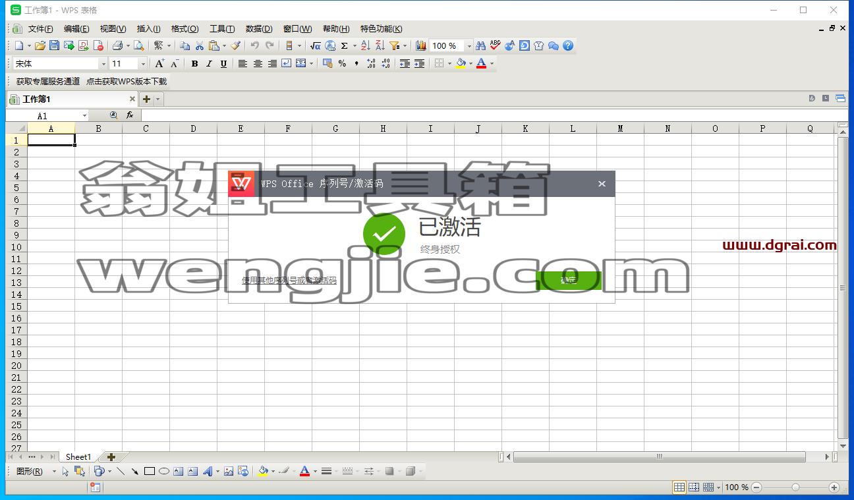Image resolution: width=854 pixels, height=500 pixels.
Task: Select the Oval drawing tool
Action: coord(164,471)
